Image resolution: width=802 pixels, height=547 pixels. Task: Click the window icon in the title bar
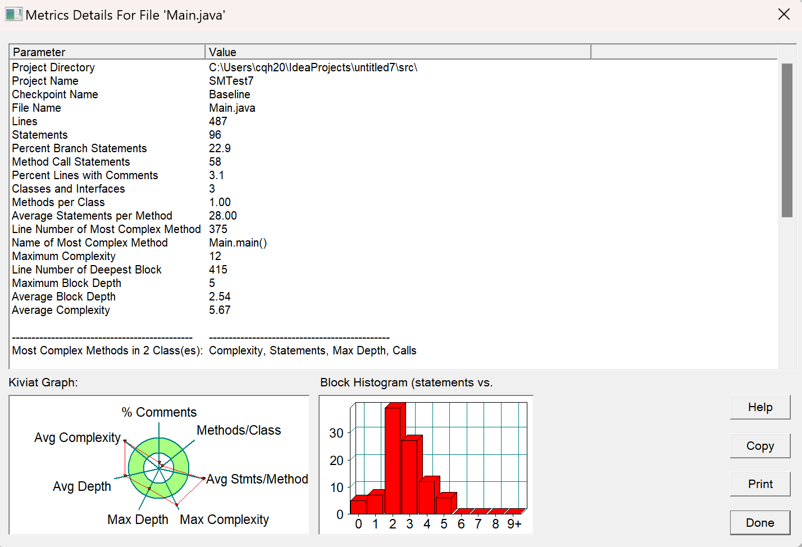(13, 15)
